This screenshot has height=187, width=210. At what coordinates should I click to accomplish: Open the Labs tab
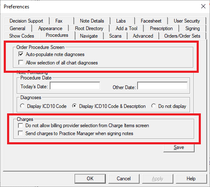coord(121,21)
